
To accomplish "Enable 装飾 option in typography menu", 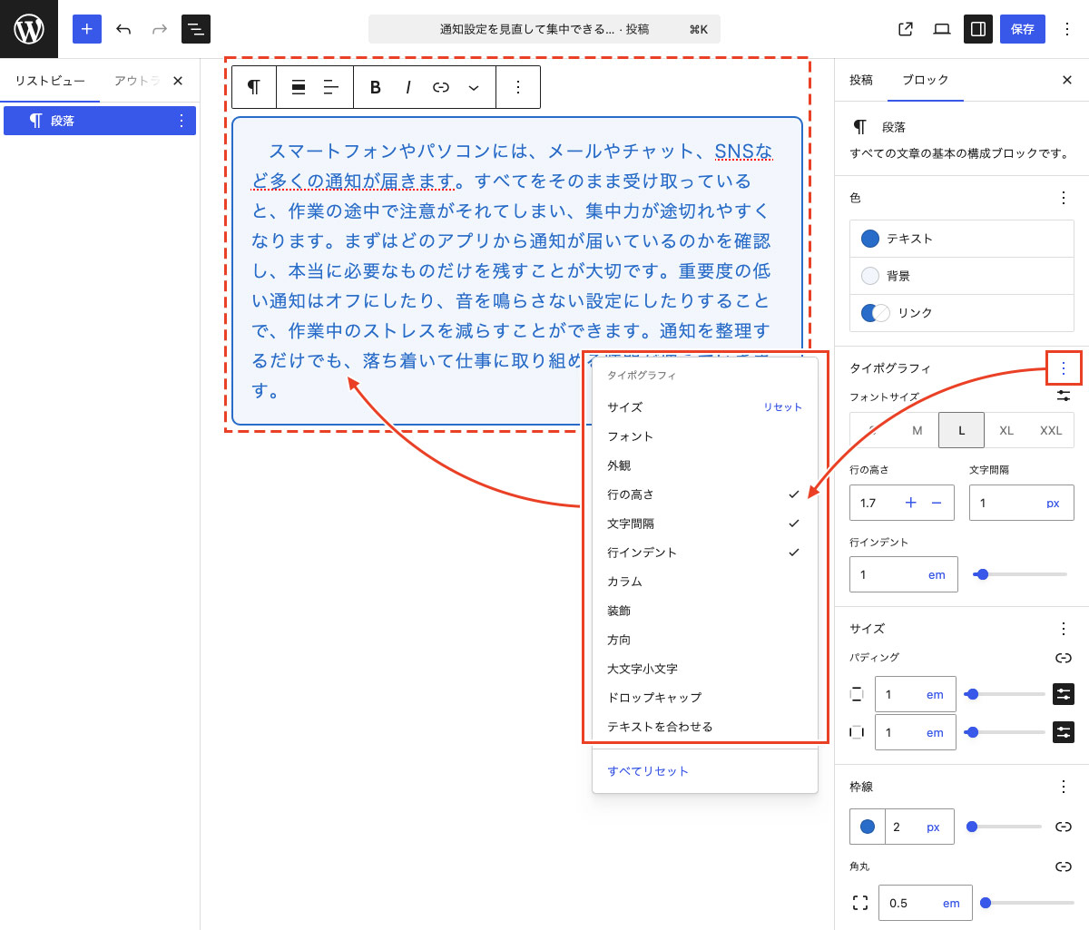I will pyautogui.click(x=705, y=611).
